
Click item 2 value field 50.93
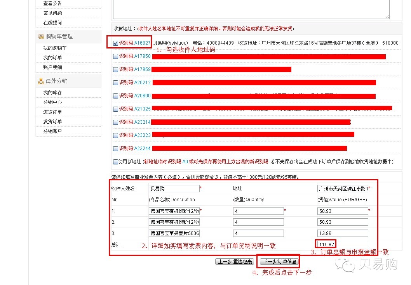pyautogui.click(x=343, y=222)
